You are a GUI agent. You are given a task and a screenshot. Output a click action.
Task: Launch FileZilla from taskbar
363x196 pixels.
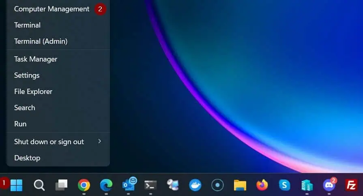pos(351,185)
